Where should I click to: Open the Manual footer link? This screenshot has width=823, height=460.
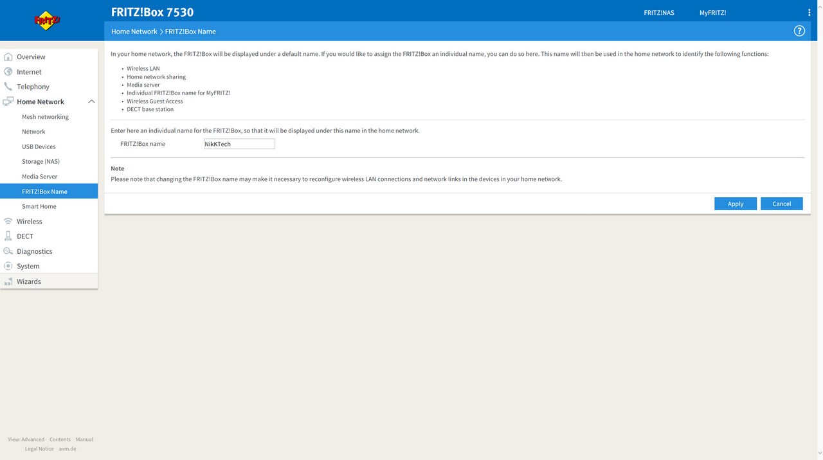click(84, 439)
